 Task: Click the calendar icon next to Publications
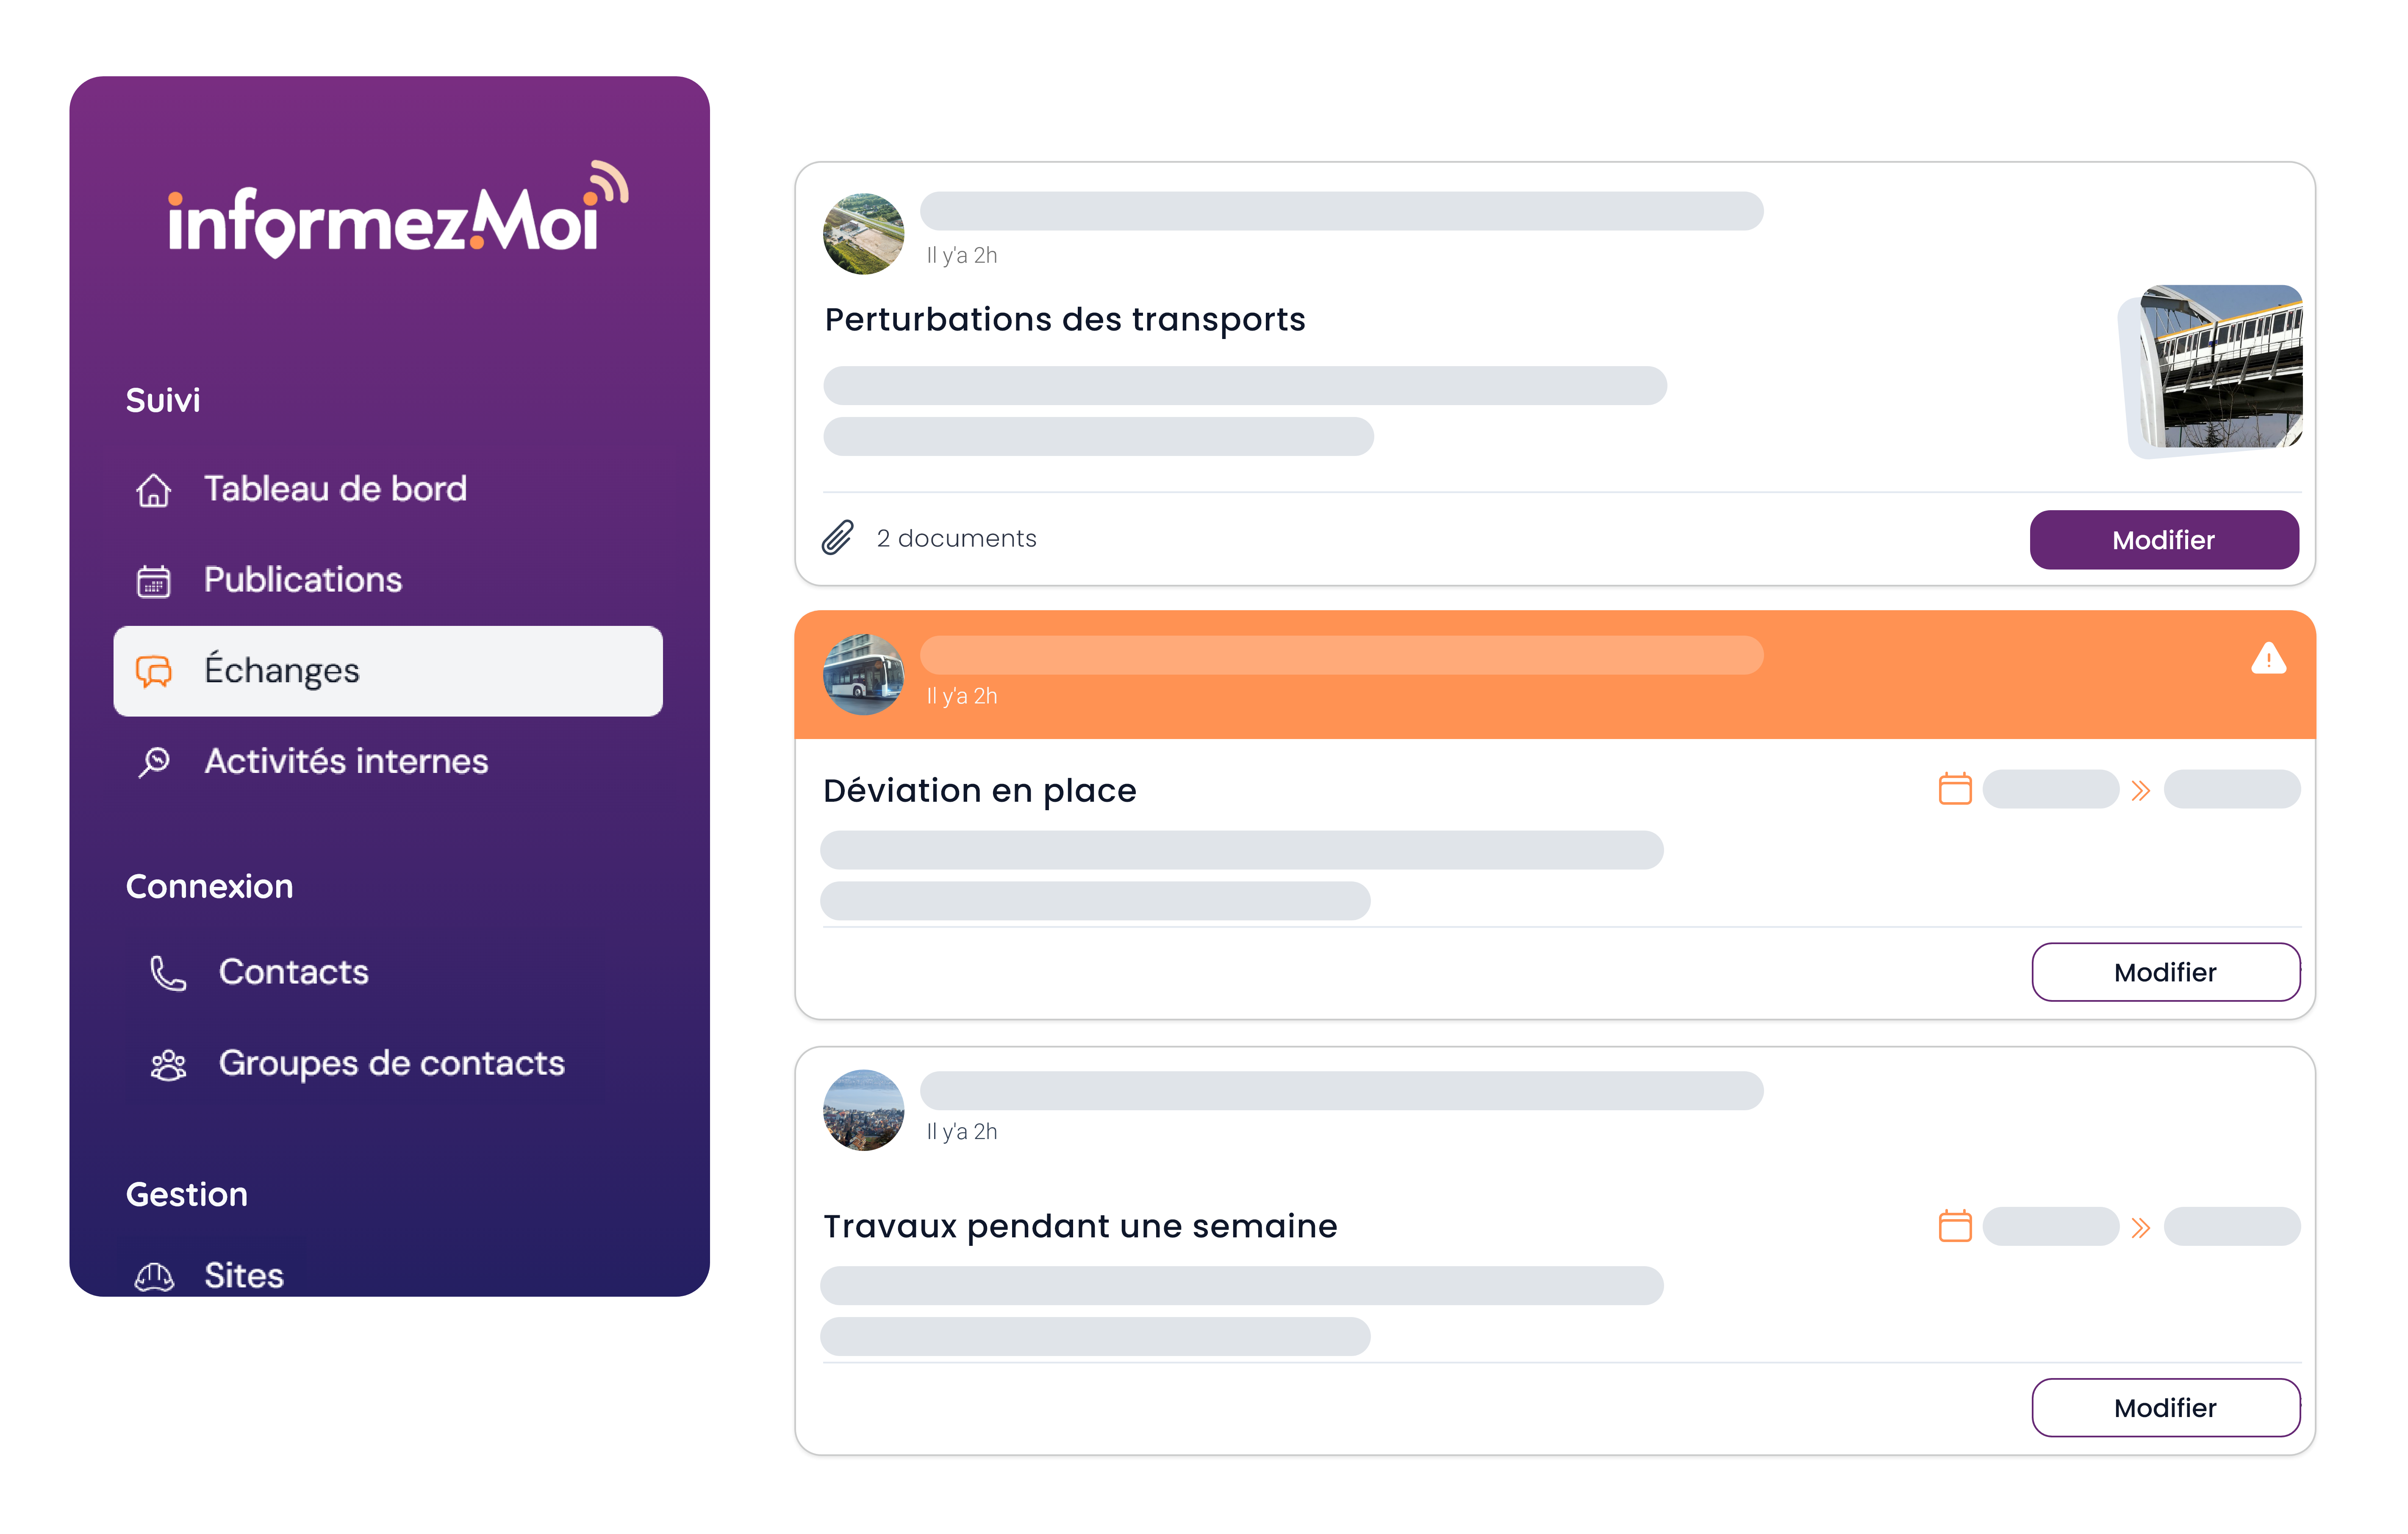[x=153, y=581]
